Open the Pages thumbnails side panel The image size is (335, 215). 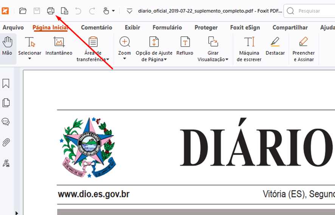click(x=6, y=103)
